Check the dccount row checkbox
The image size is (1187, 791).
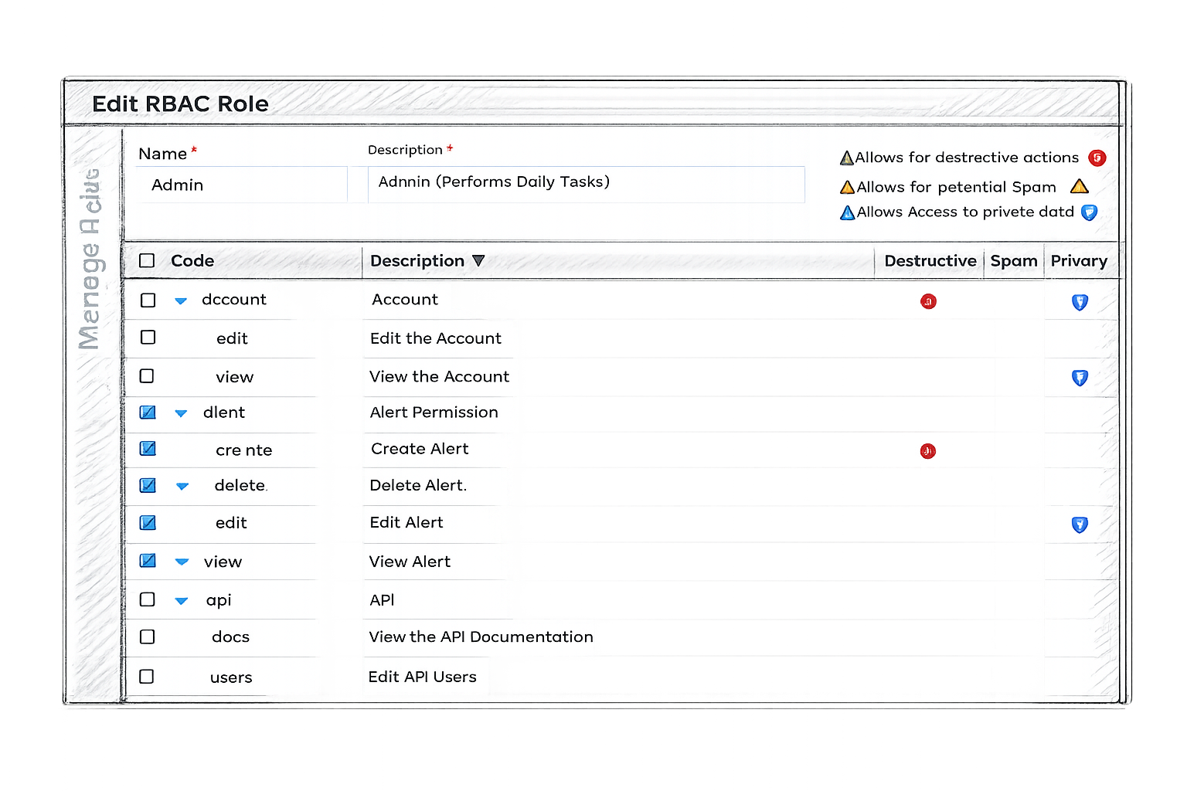pyautogui.click(x=148, y=300)
